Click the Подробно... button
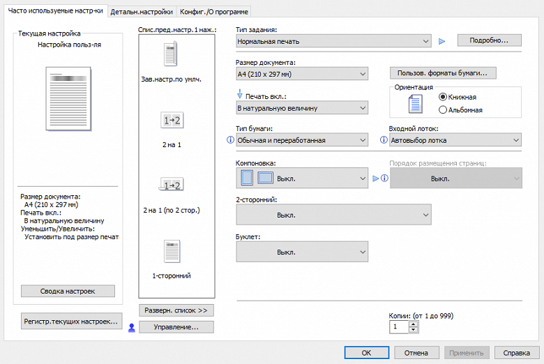 pos(489,40)
